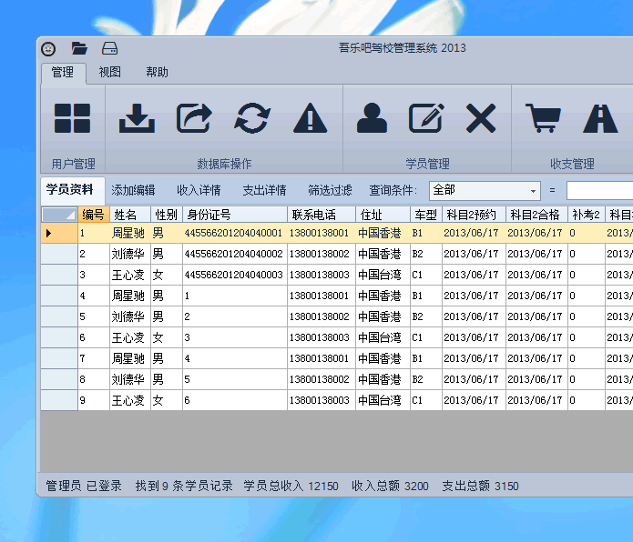
Task: Click row selector for row 5
Action: point(59,316)
